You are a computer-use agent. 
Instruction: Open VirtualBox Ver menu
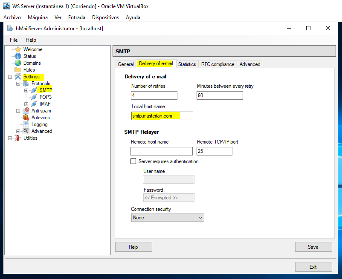pyautogui.click(x=58, y=17)
